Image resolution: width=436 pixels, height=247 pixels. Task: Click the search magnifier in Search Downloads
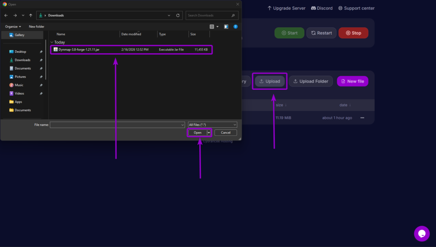pyautogui.click(x=234, y=15)
